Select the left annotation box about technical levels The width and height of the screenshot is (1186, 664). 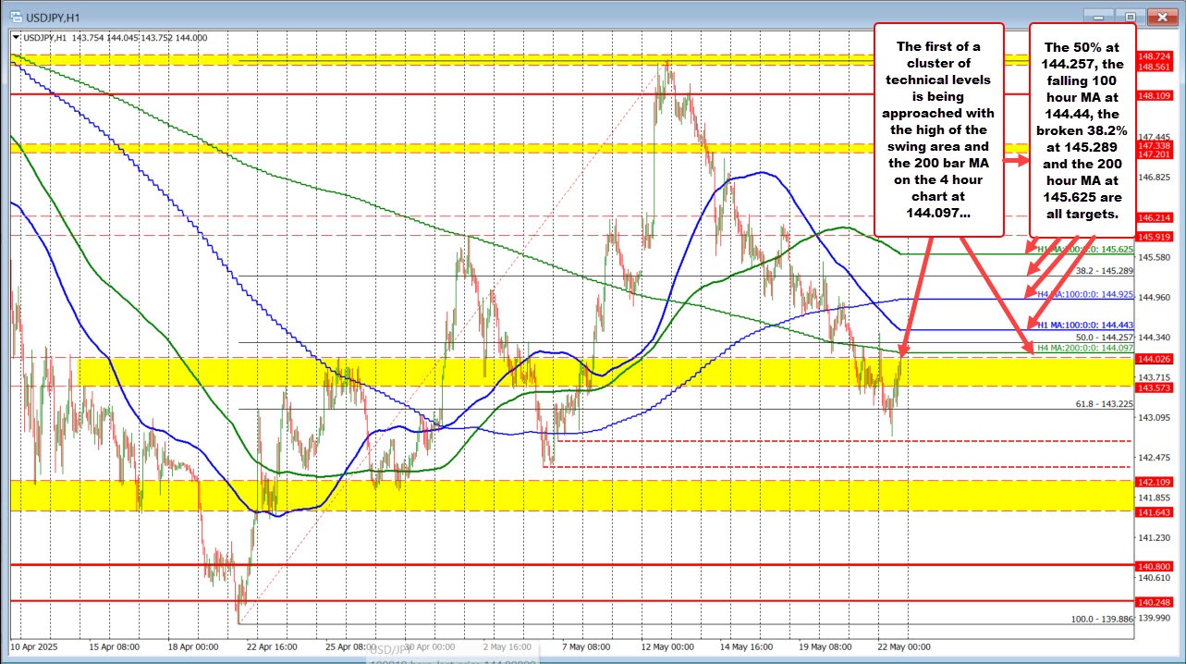tap(938, 129)
